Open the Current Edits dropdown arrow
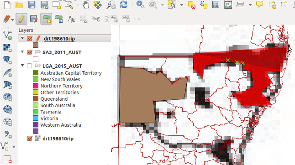The image size is (295, 165). pyautogui.click(x=13, y=20)
